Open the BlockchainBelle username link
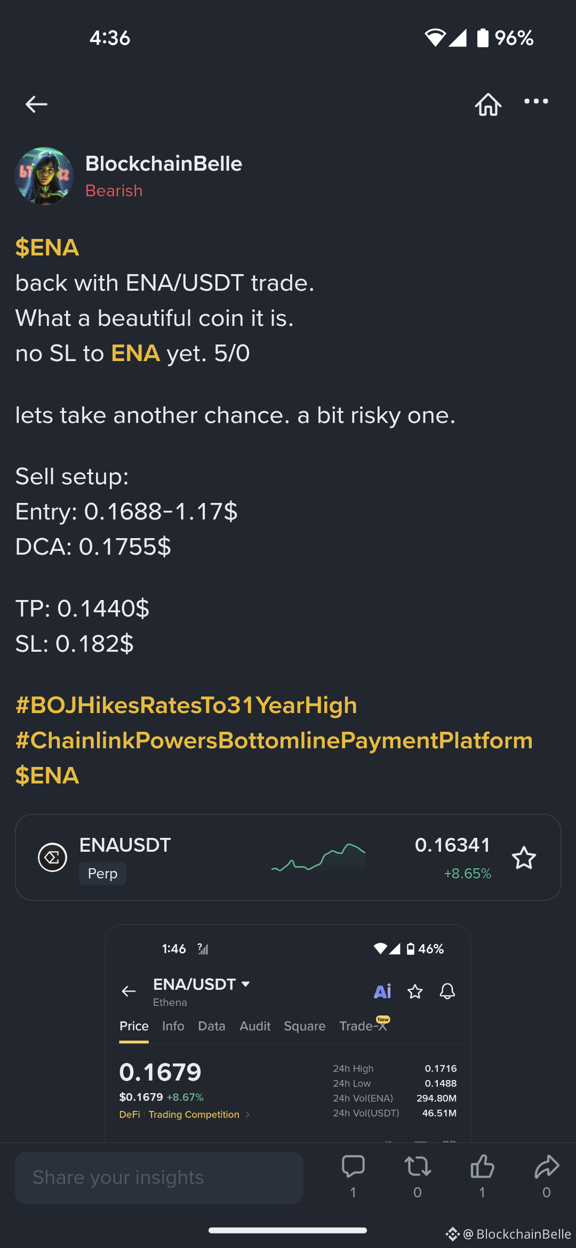The image size is (576, 1248). tap(164, 164)
